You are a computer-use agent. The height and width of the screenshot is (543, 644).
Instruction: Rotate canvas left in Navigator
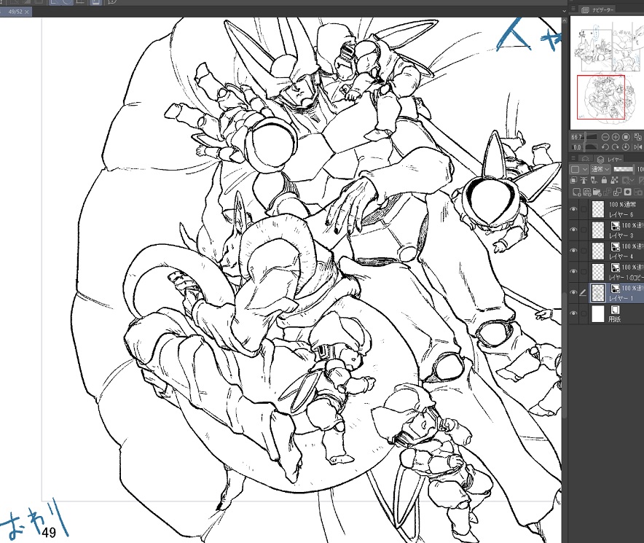point(605,147)
